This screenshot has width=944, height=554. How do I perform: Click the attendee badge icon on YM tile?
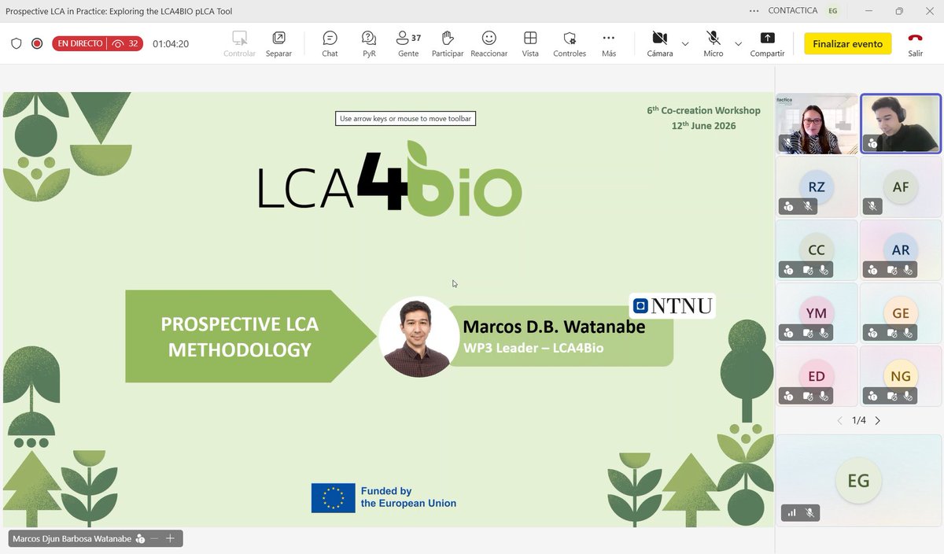pos(788,333)
